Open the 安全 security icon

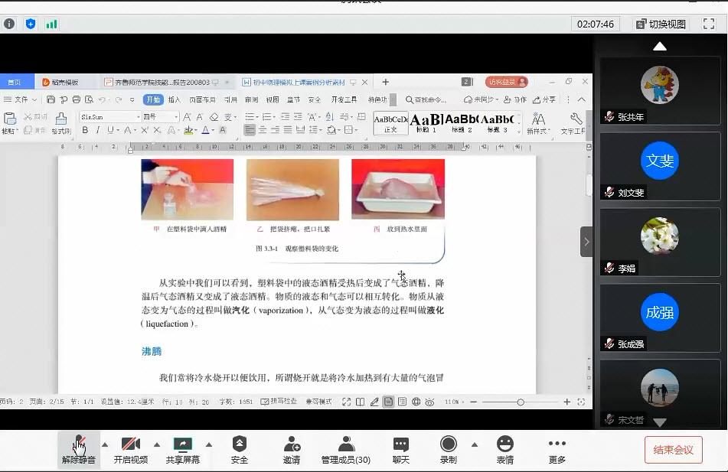coord(240,444)
